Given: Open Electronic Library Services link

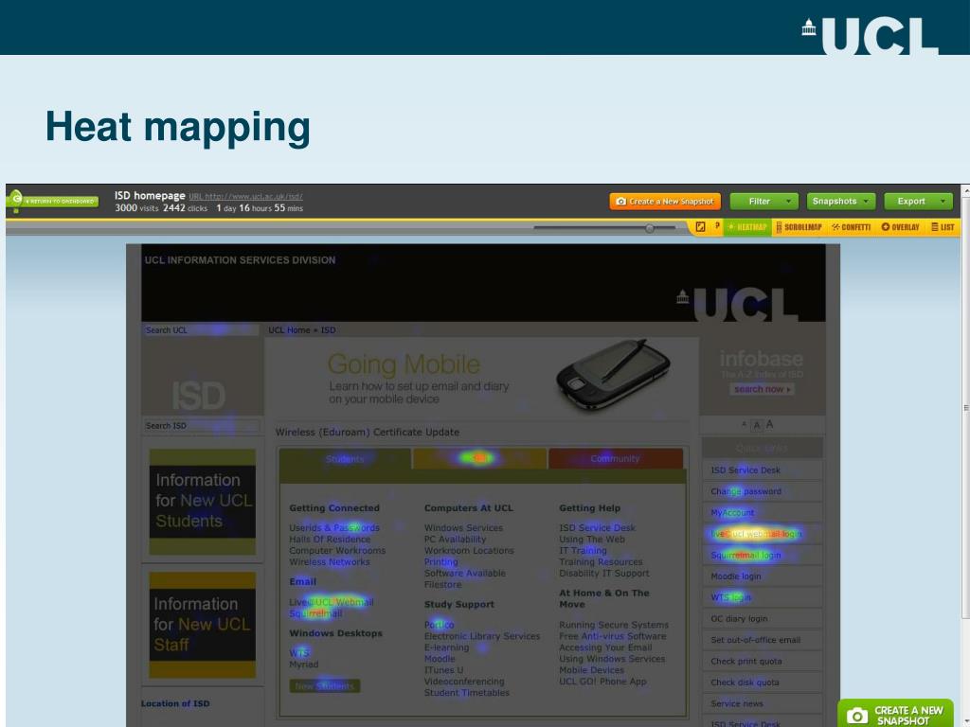Looking at the screenshot, I should click(482, 636).
